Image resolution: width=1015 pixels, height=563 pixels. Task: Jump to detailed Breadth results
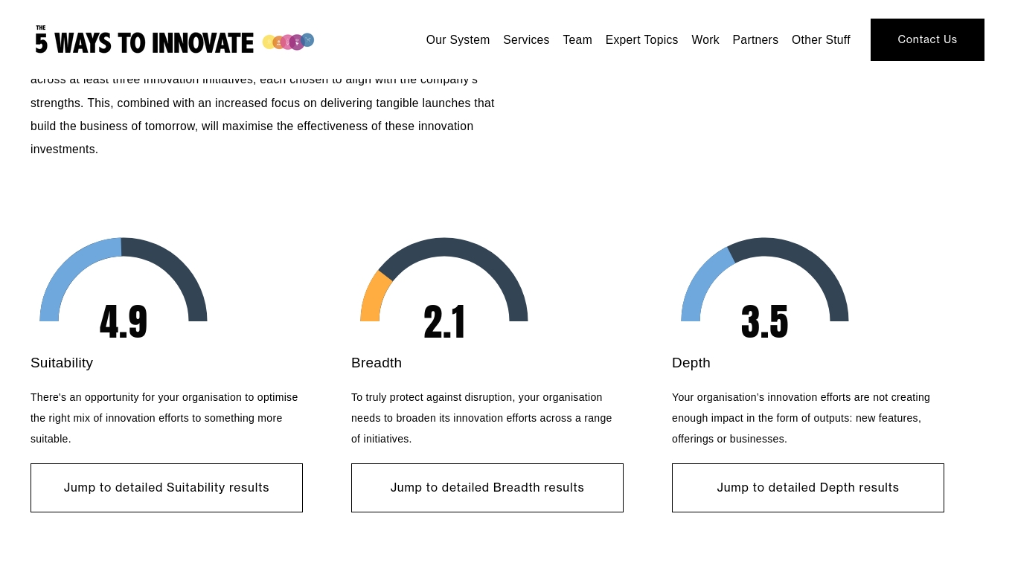487,488
